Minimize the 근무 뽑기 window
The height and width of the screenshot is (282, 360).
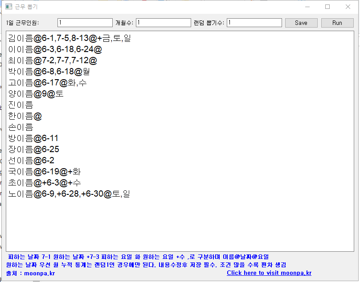(x=307, y=7)
